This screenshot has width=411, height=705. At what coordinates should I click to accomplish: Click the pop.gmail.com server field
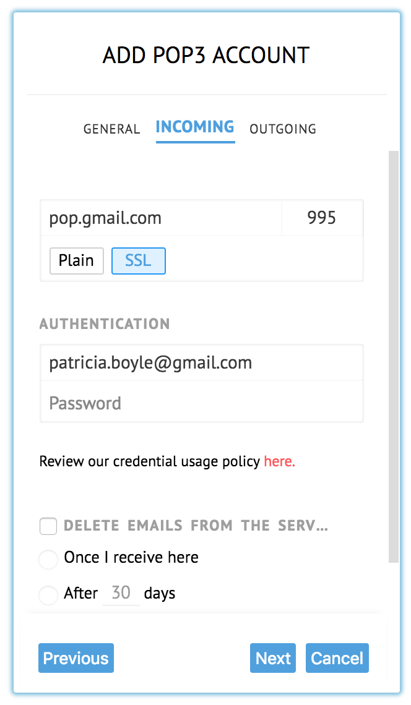[161, 218]
